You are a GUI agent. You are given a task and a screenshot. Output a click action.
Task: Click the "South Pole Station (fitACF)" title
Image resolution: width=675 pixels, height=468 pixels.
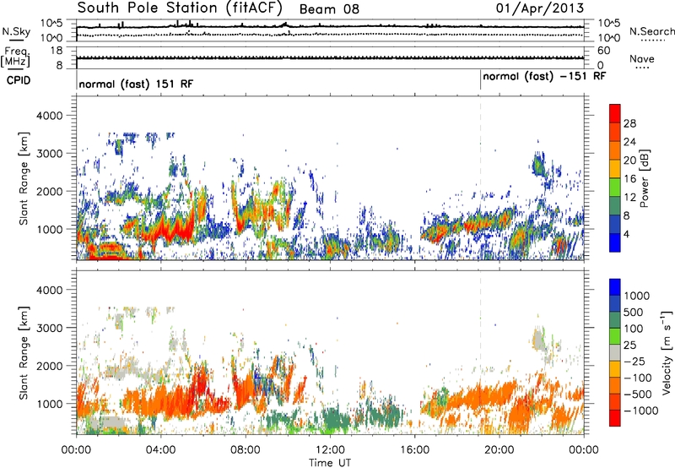click(x=180, y=8)
